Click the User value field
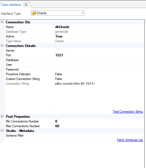The image size is (146, 168). pyautogui.click(x=99, y=65)
